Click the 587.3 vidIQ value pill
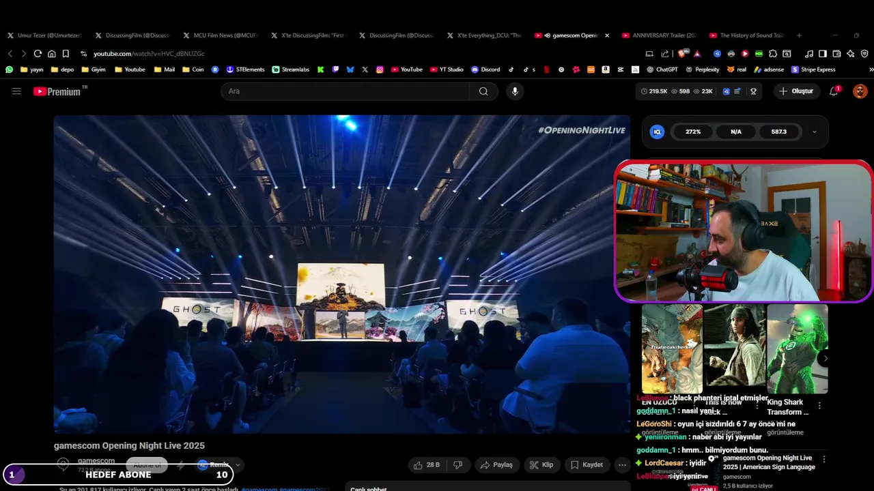The image size is (874, 491). [x=778, y=132]
